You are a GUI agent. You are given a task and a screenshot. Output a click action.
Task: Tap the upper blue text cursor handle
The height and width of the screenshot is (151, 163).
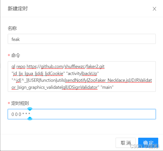[x=30, y=109]
